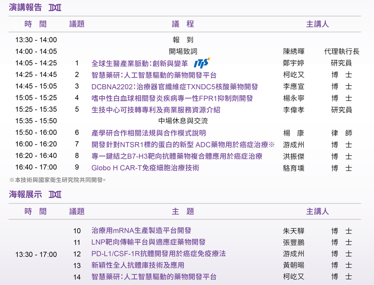
Task: Click the poster time 13:30 - 17:00
Action: point(36,254)
